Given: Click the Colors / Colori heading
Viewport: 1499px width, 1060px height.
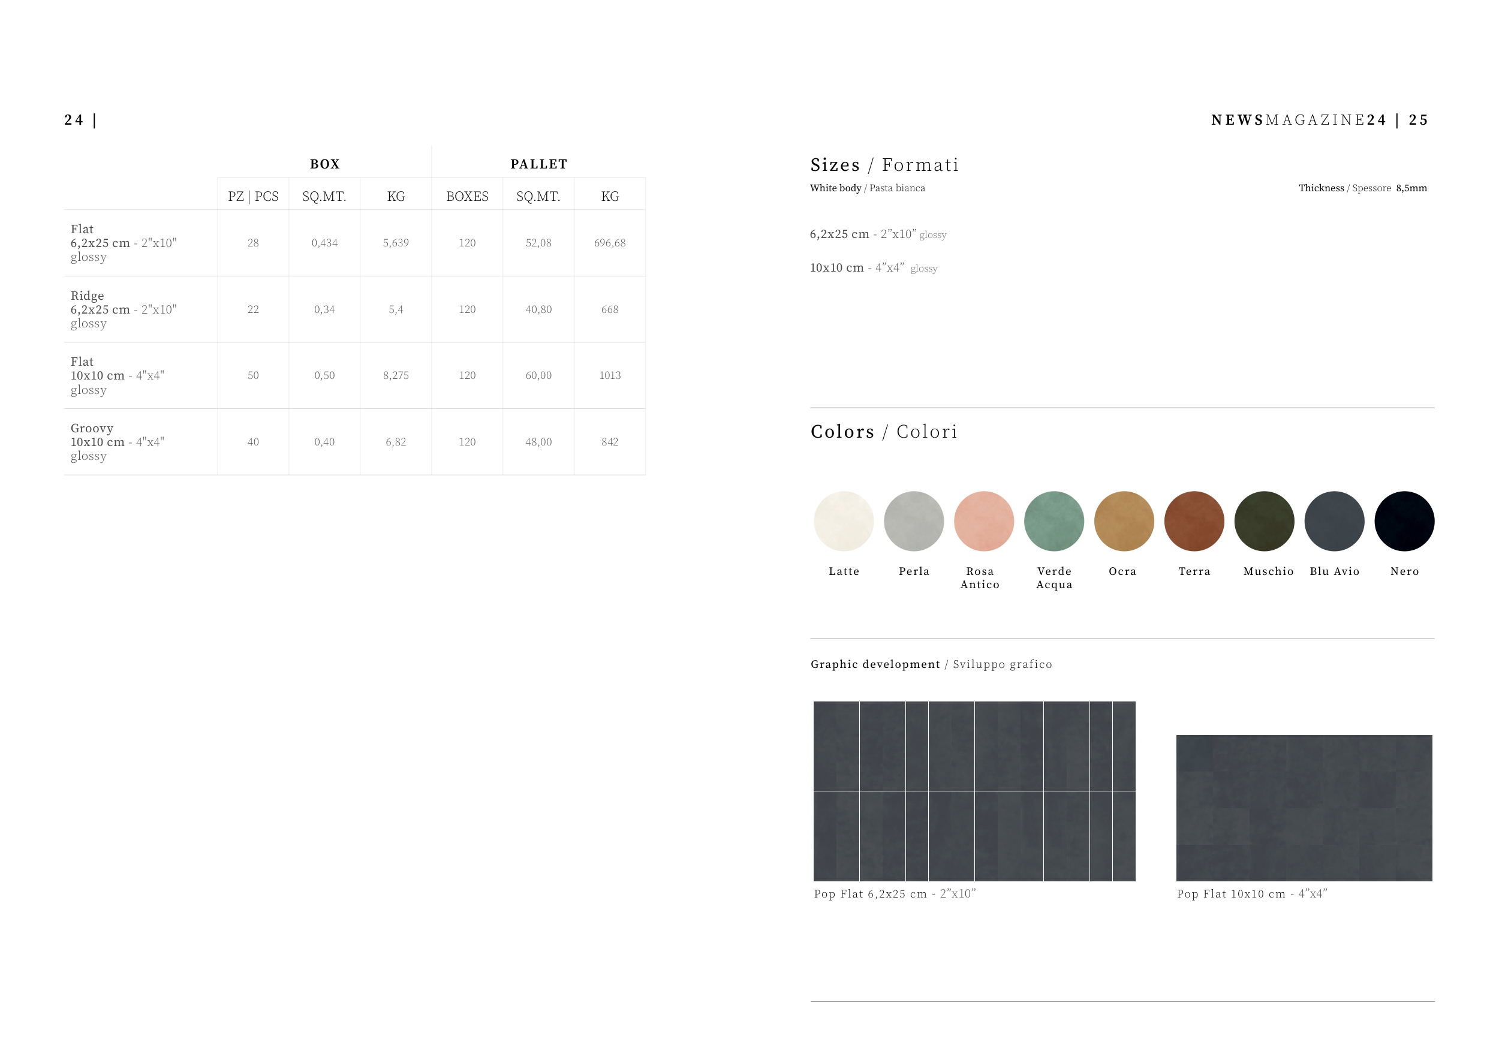Looking at the screenshot, I should click(883, 432).
